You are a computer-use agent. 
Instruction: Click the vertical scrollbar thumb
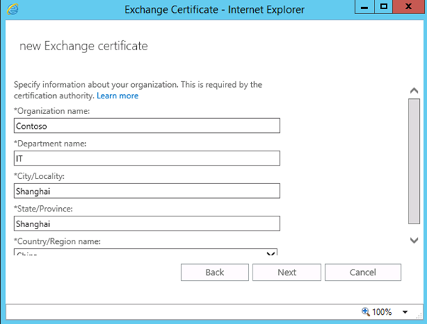tap(414, 161)
